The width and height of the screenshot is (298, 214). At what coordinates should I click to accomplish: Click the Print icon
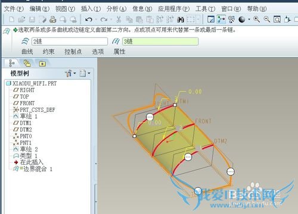(x=53, y=20)
